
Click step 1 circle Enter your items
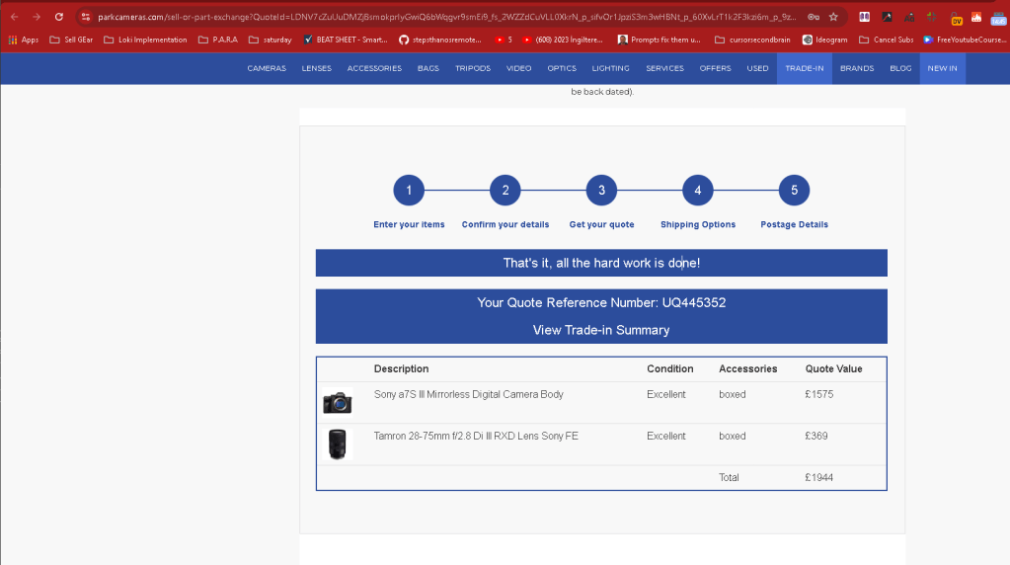(409, 190)
